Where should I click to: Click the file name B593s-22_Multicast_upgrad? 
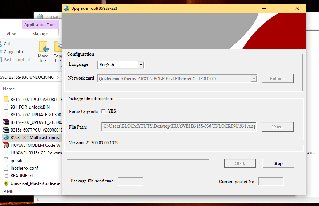36,138
